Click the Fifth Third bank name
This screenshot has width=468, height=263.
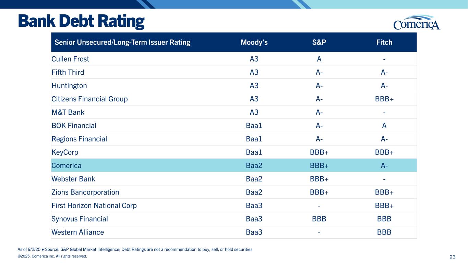[68, 72]
